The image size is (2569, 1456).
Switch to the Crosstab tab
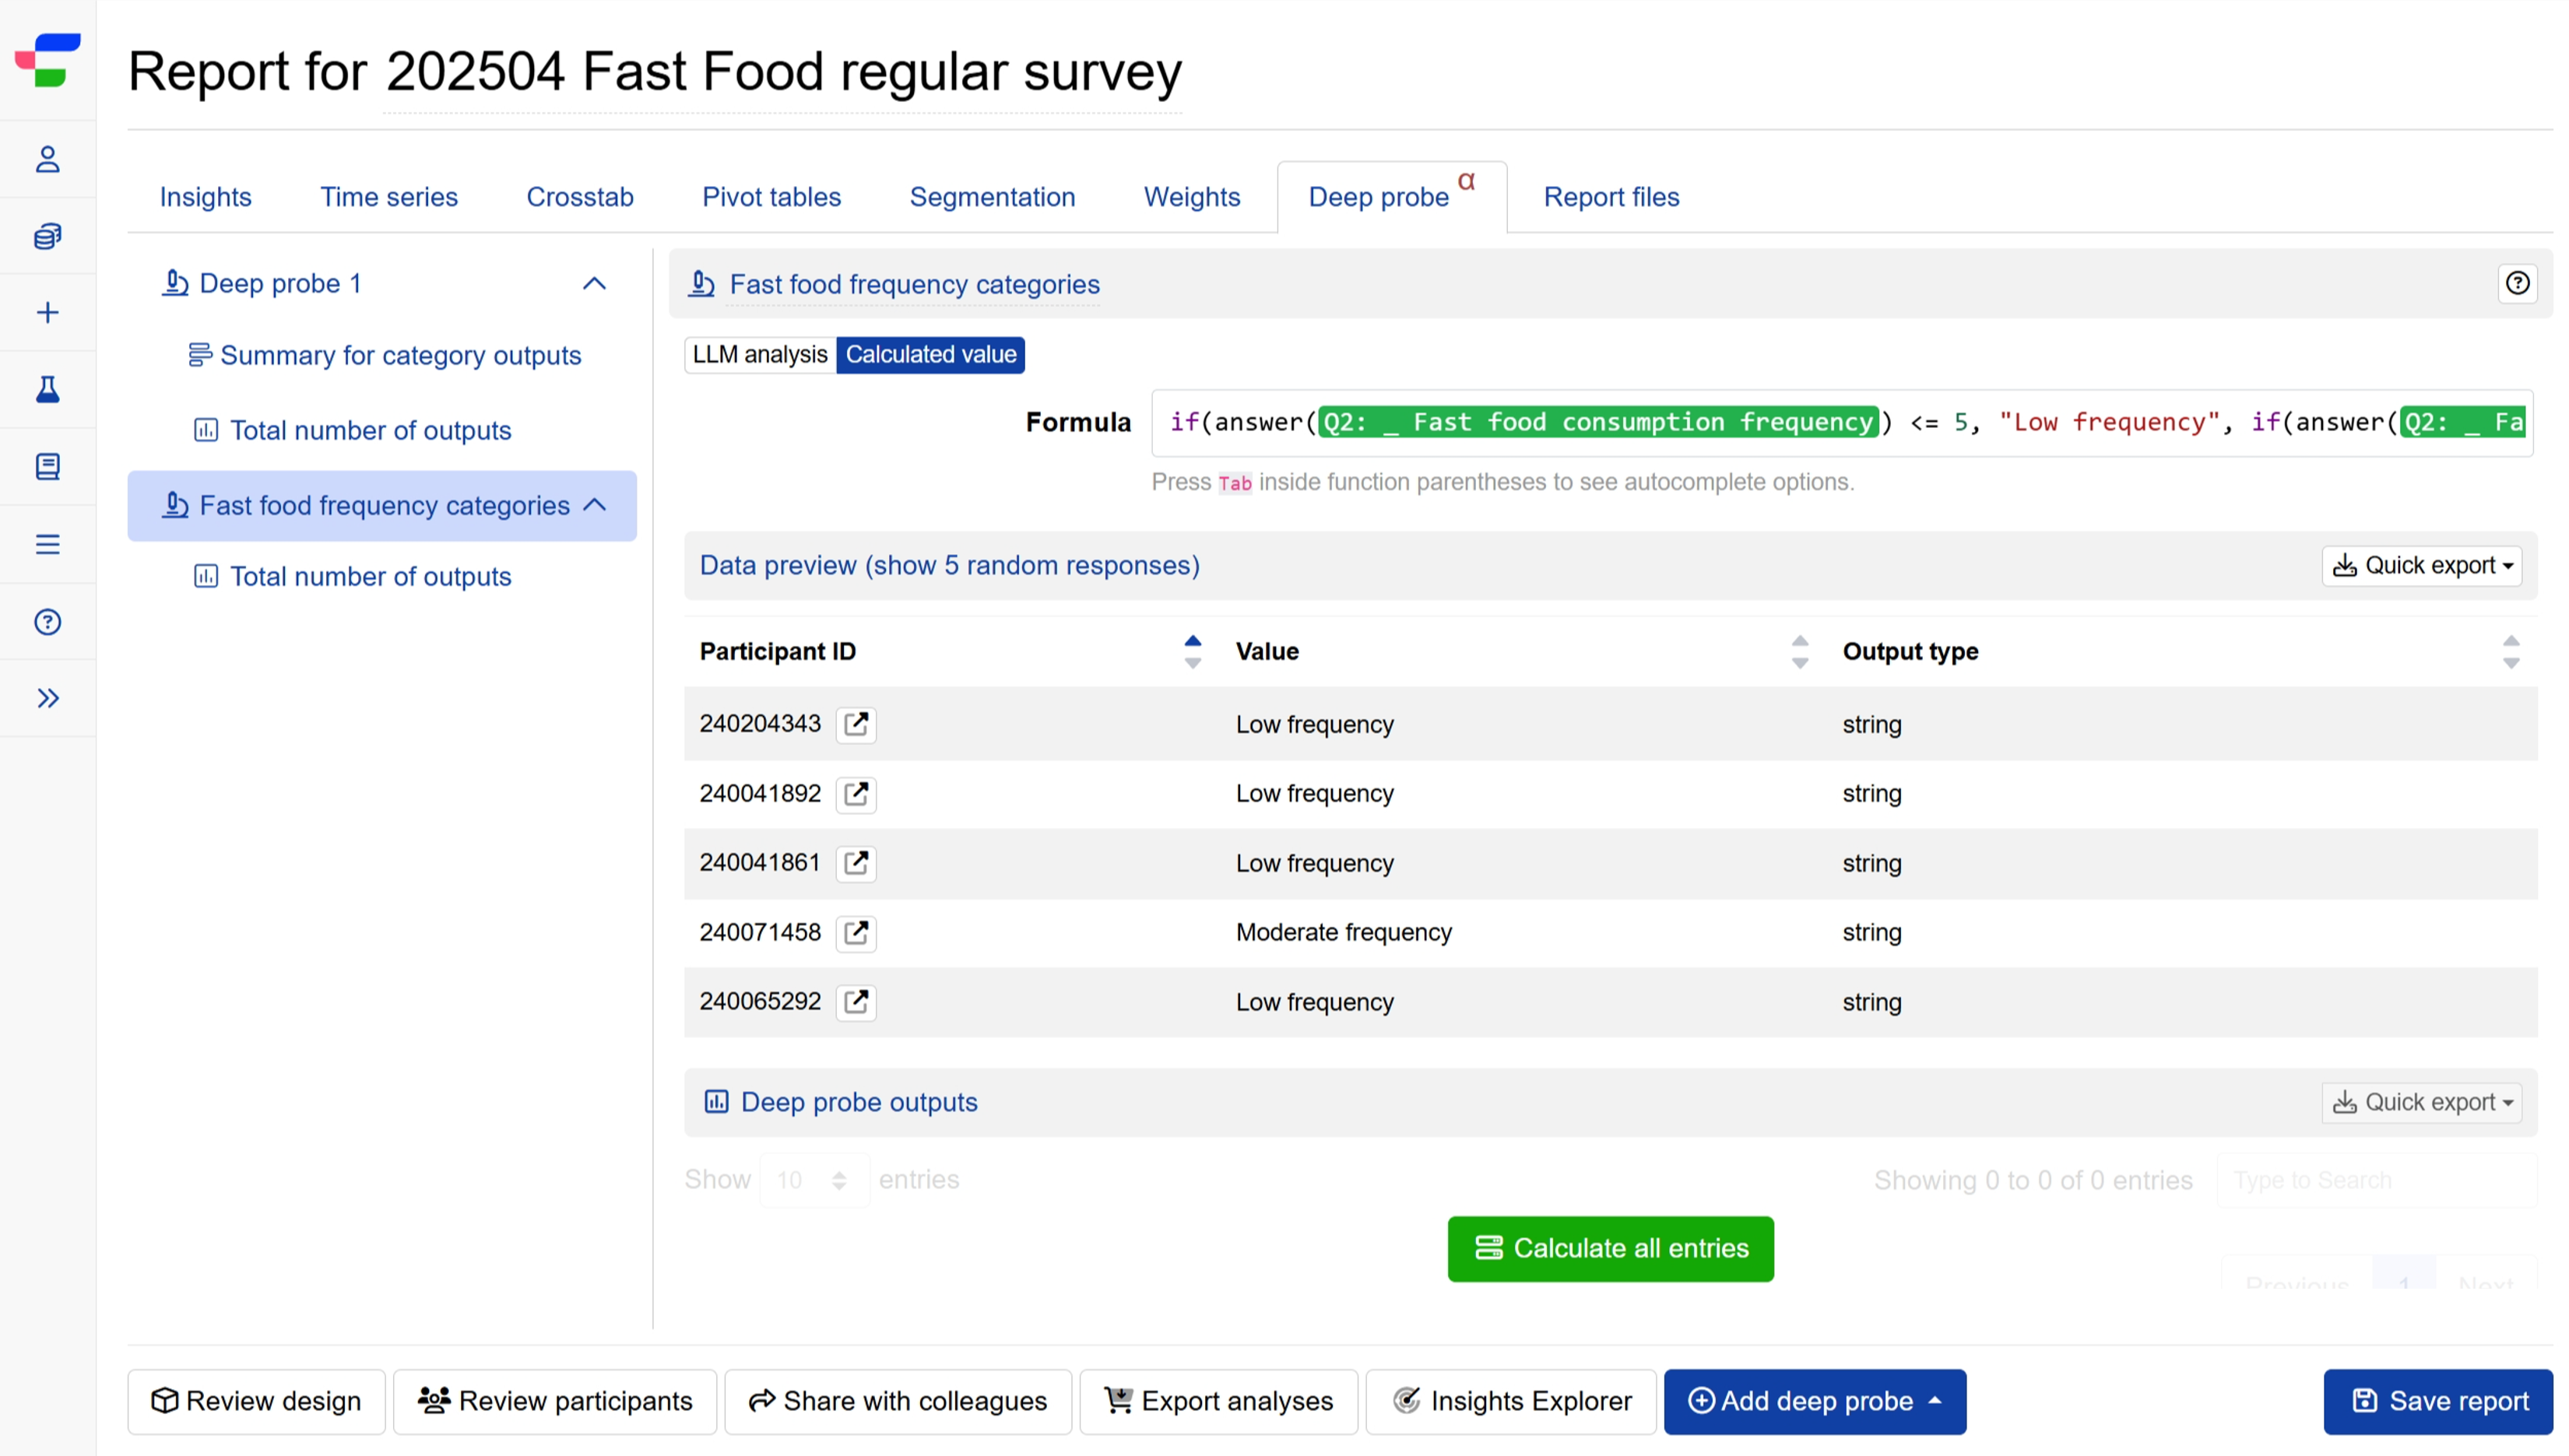(x=579, y=197)
